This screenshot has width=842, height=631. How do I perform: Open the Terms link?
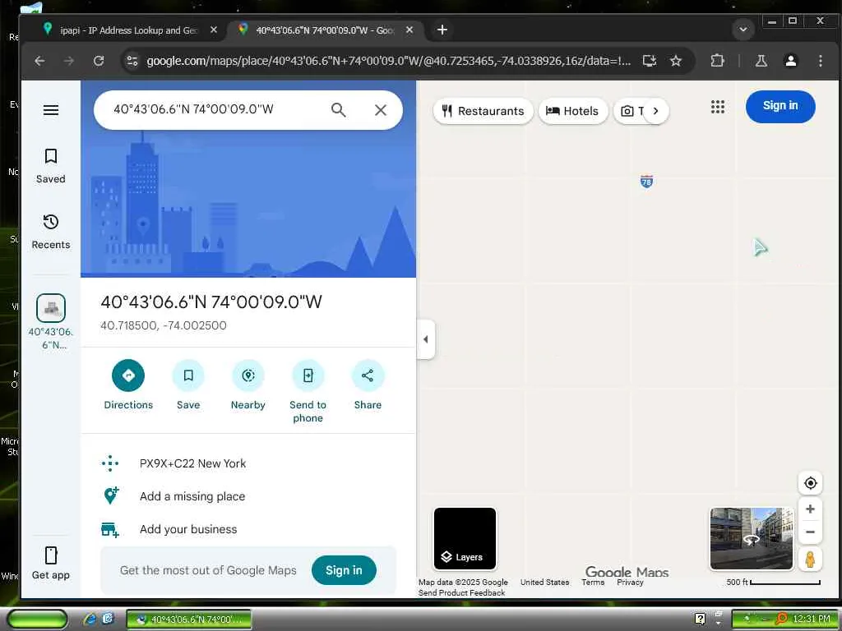pyautogui.click(x=593, y=583)
